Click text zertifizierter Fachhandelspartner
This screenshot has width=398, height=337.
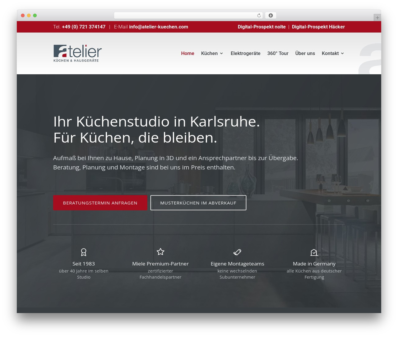[160, 274]
